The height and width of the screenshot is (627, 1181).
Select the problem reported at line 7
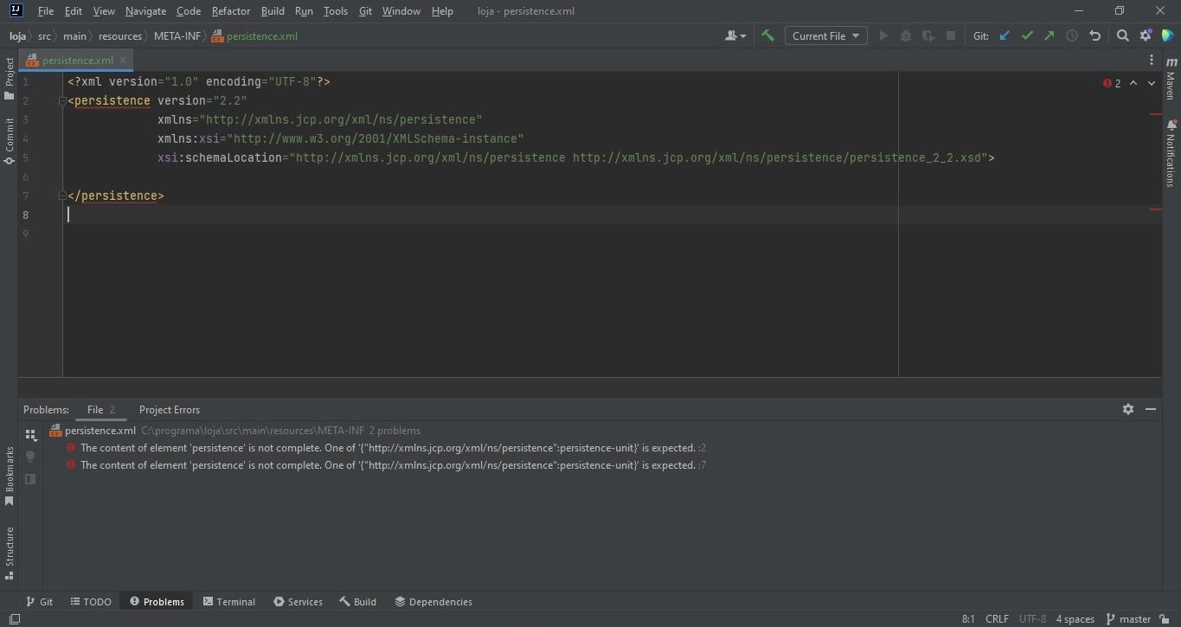(388, 465)
